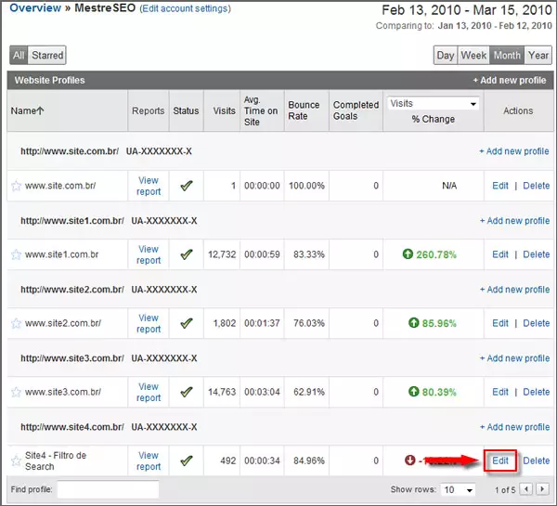Star the www.site.com.br/ profile
Viewport: 557px width, 506px height.
coord(16,186)
